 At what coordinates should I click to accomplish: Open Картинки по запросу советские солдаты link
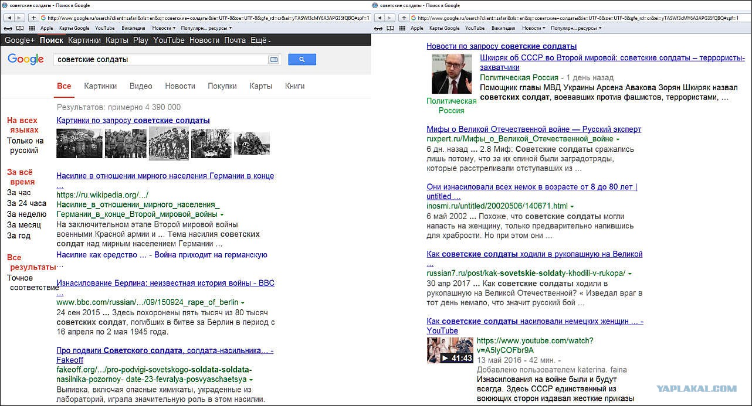point(133,121)
